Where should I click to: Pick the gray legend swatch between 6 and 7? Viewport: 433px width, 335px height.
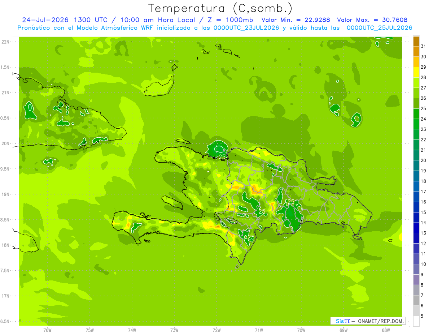click(x=416, y=300)
